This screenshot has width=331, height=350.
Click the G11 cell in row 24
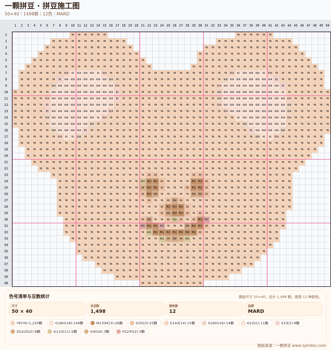pos(143,181)
